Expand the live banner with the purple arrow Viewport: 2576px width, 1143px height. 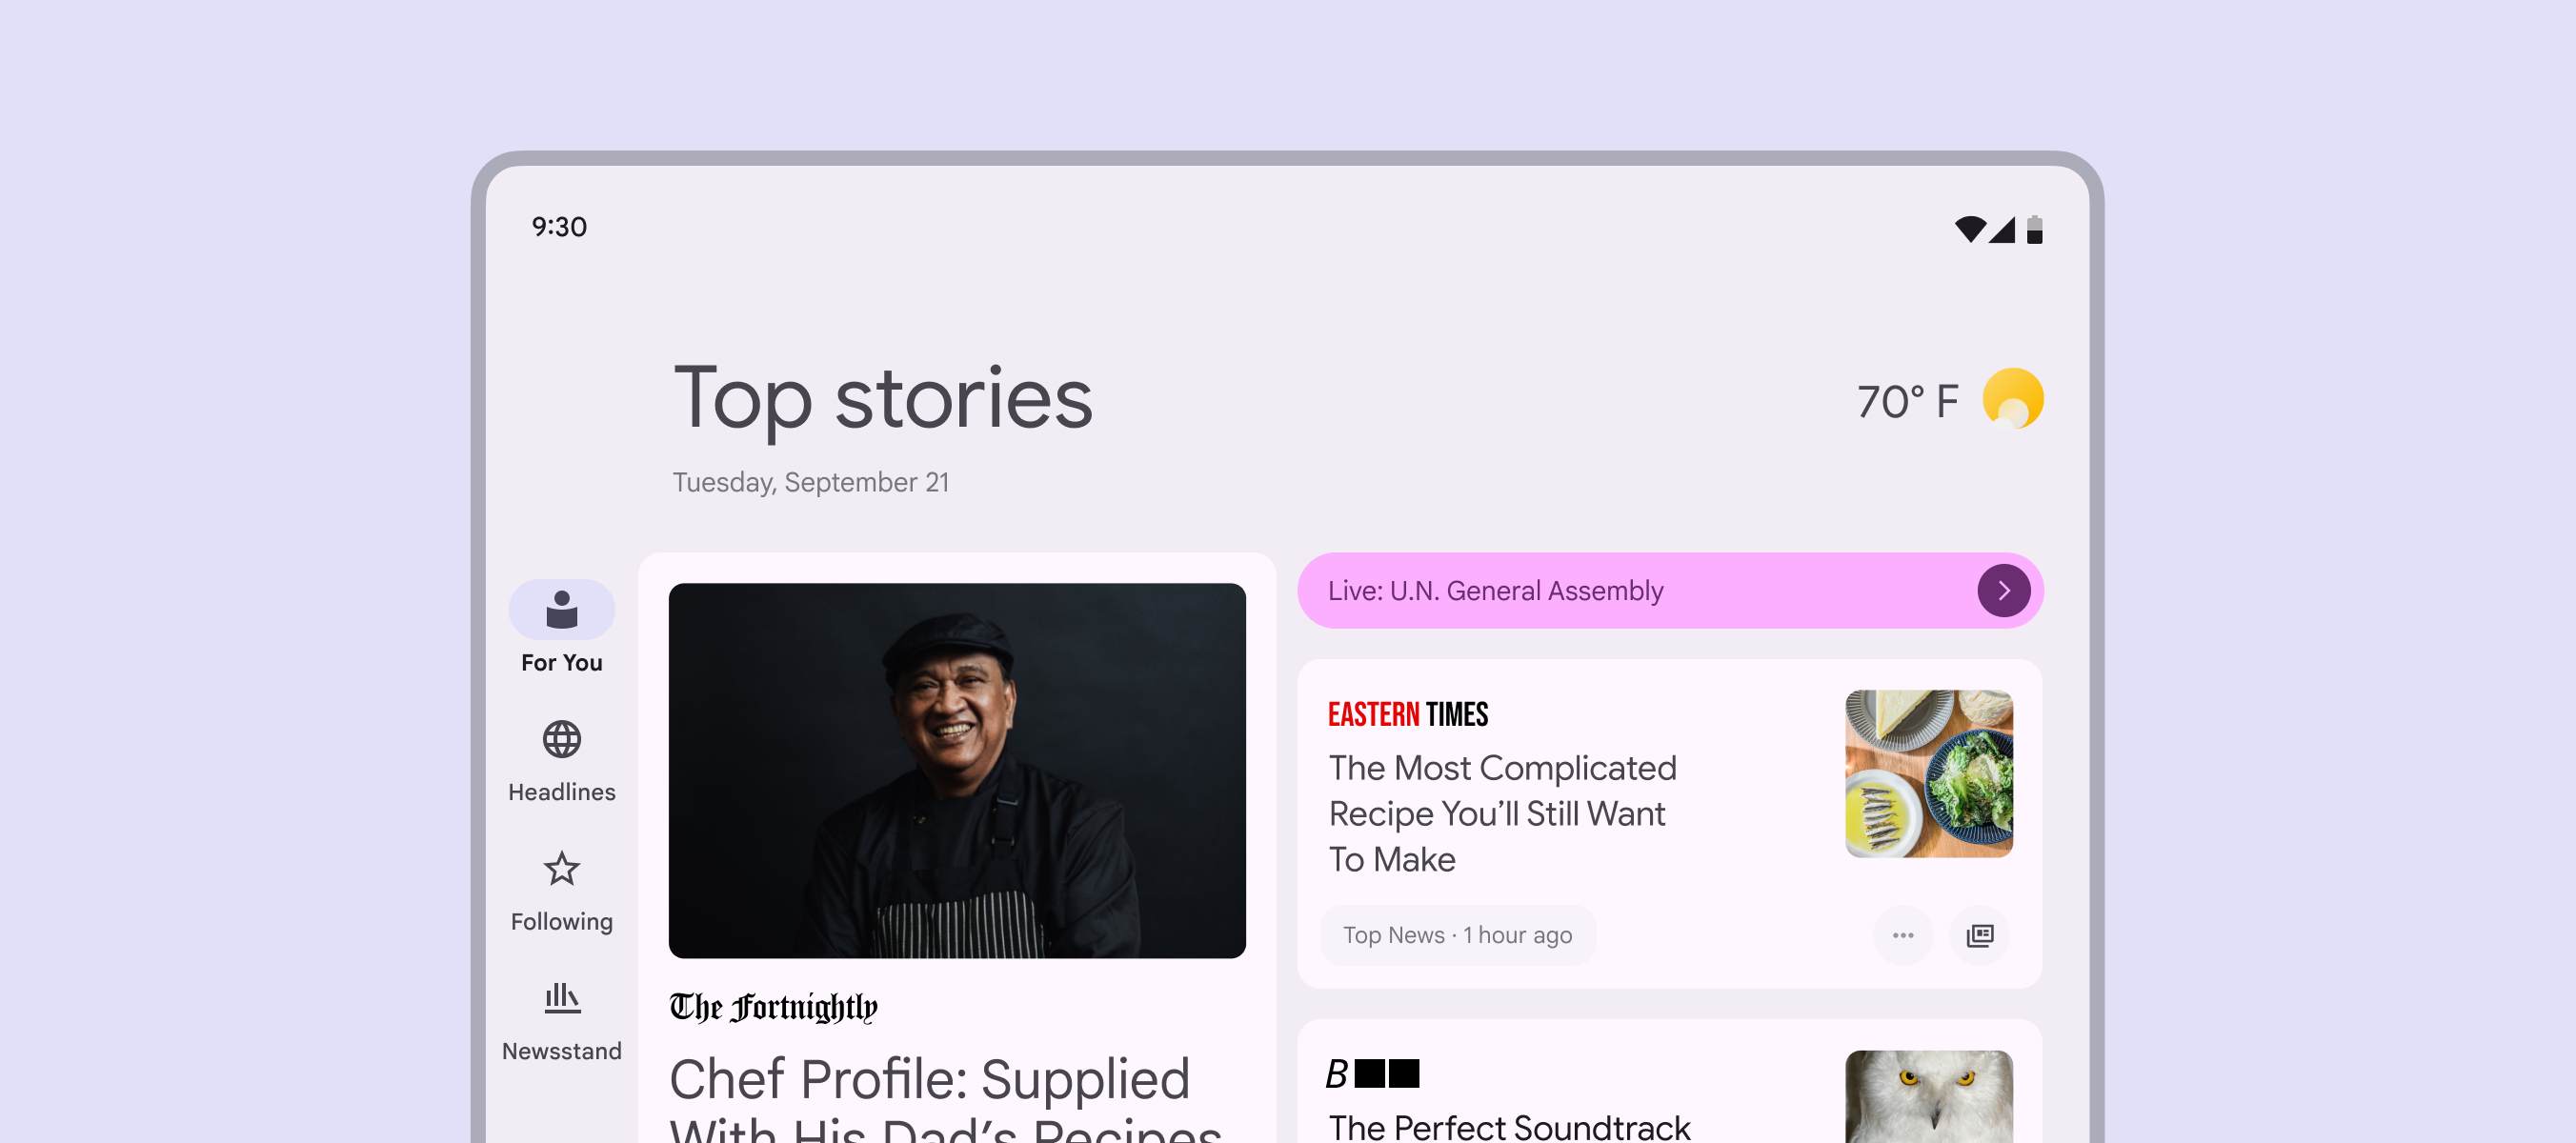[x=2003, y=591]
